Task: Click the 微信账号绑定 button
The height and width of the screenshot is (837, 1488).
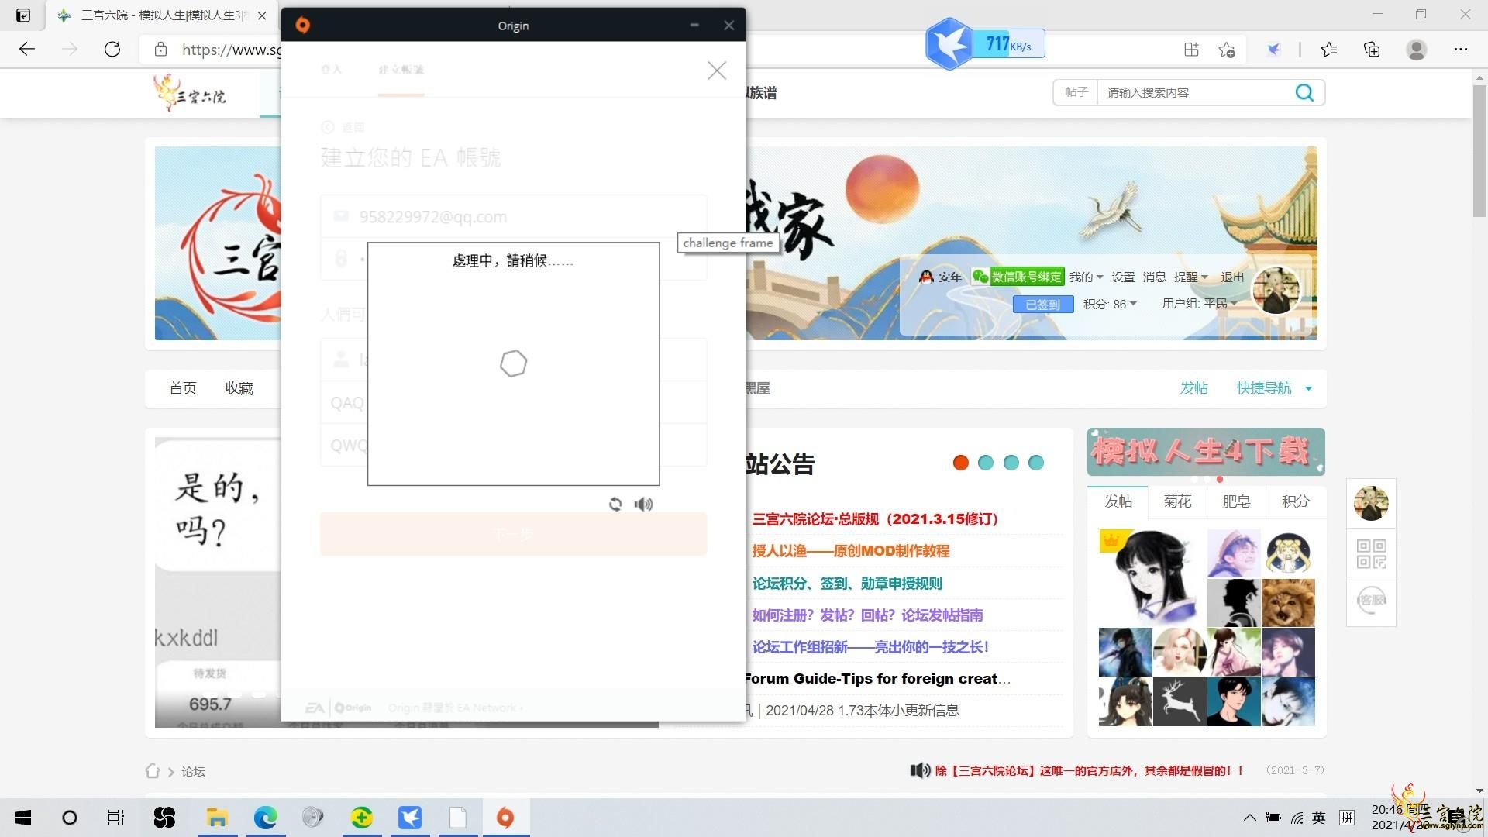Action: click(1018, 277)
